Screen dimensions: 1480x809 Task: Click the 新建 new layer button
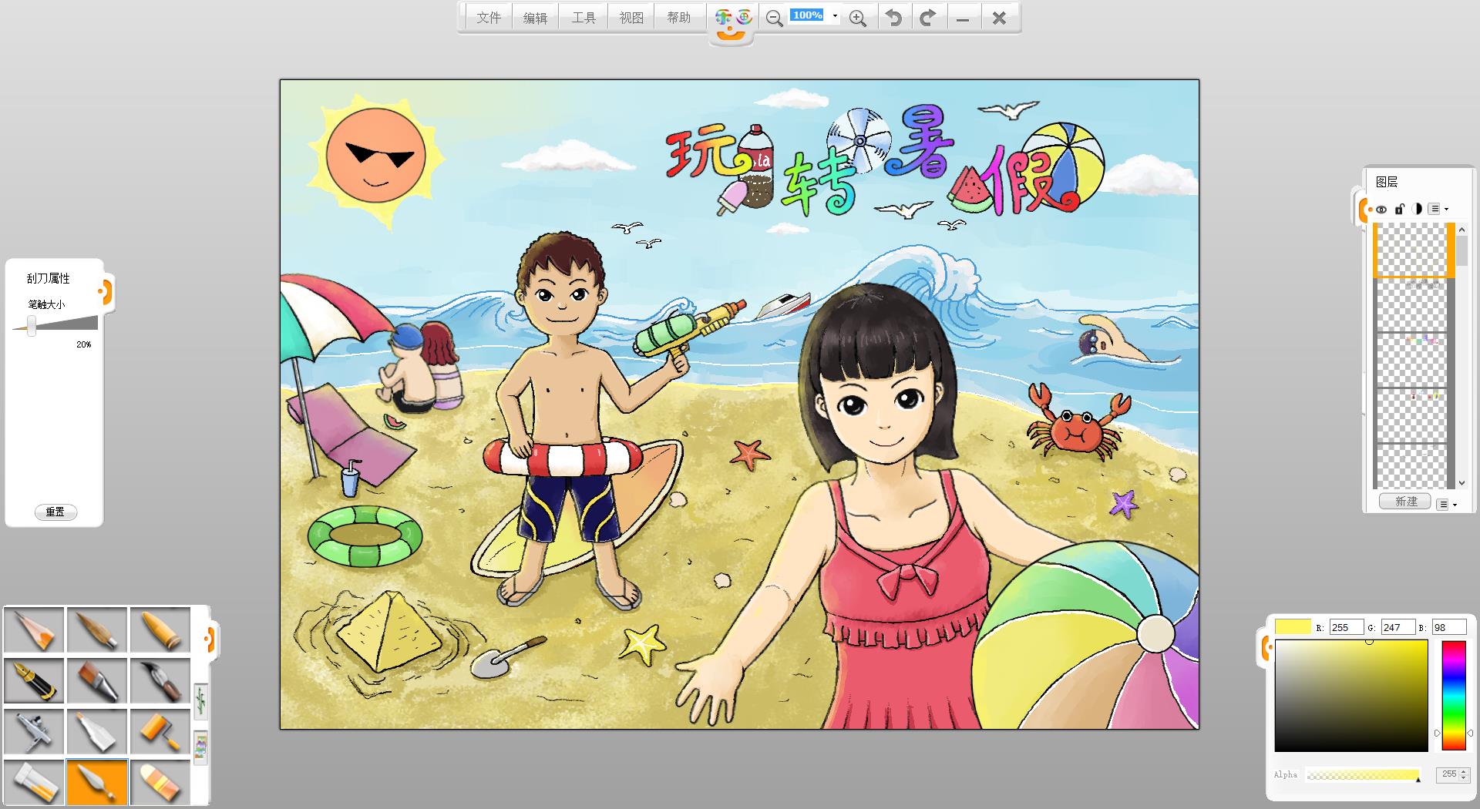(x=1405, y=502)
